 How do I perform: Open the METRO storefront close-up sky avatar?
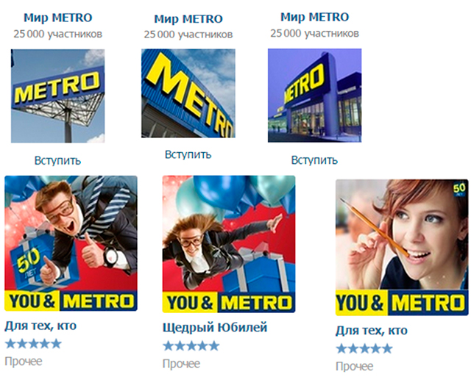coord(188,93)
